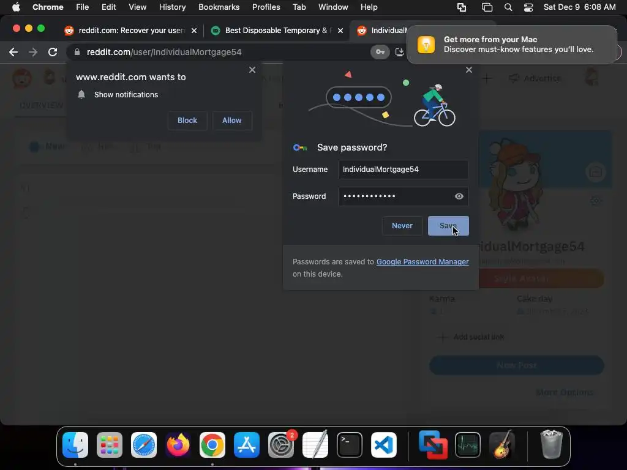Open Launchpad from the dock
The width and height of the screenshot is (627, 470).
pyautogui.click(x=110, y=445)
